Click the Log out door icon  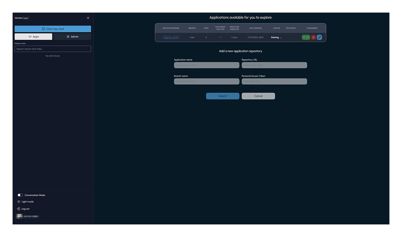19,209
